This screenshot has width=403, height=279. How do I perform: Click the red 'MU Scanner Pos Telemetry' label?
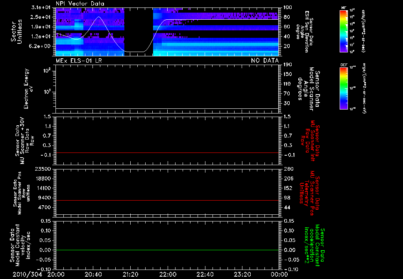click(309, 193)
